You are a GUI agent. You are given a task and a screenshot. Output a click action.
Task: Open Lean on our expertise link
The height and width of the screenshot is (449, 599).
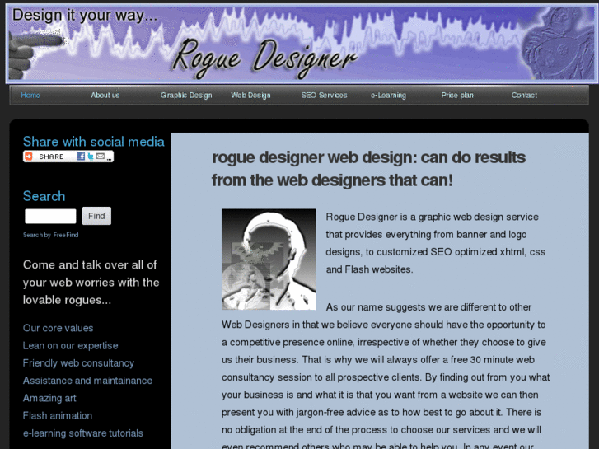tap(70, 346)
